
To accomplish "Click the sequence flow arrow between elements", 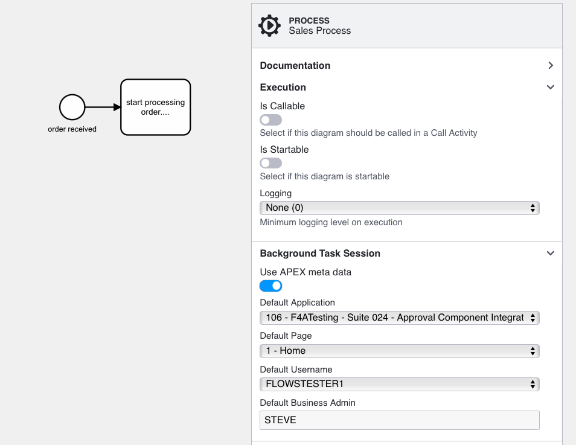I will pos(103,107).
